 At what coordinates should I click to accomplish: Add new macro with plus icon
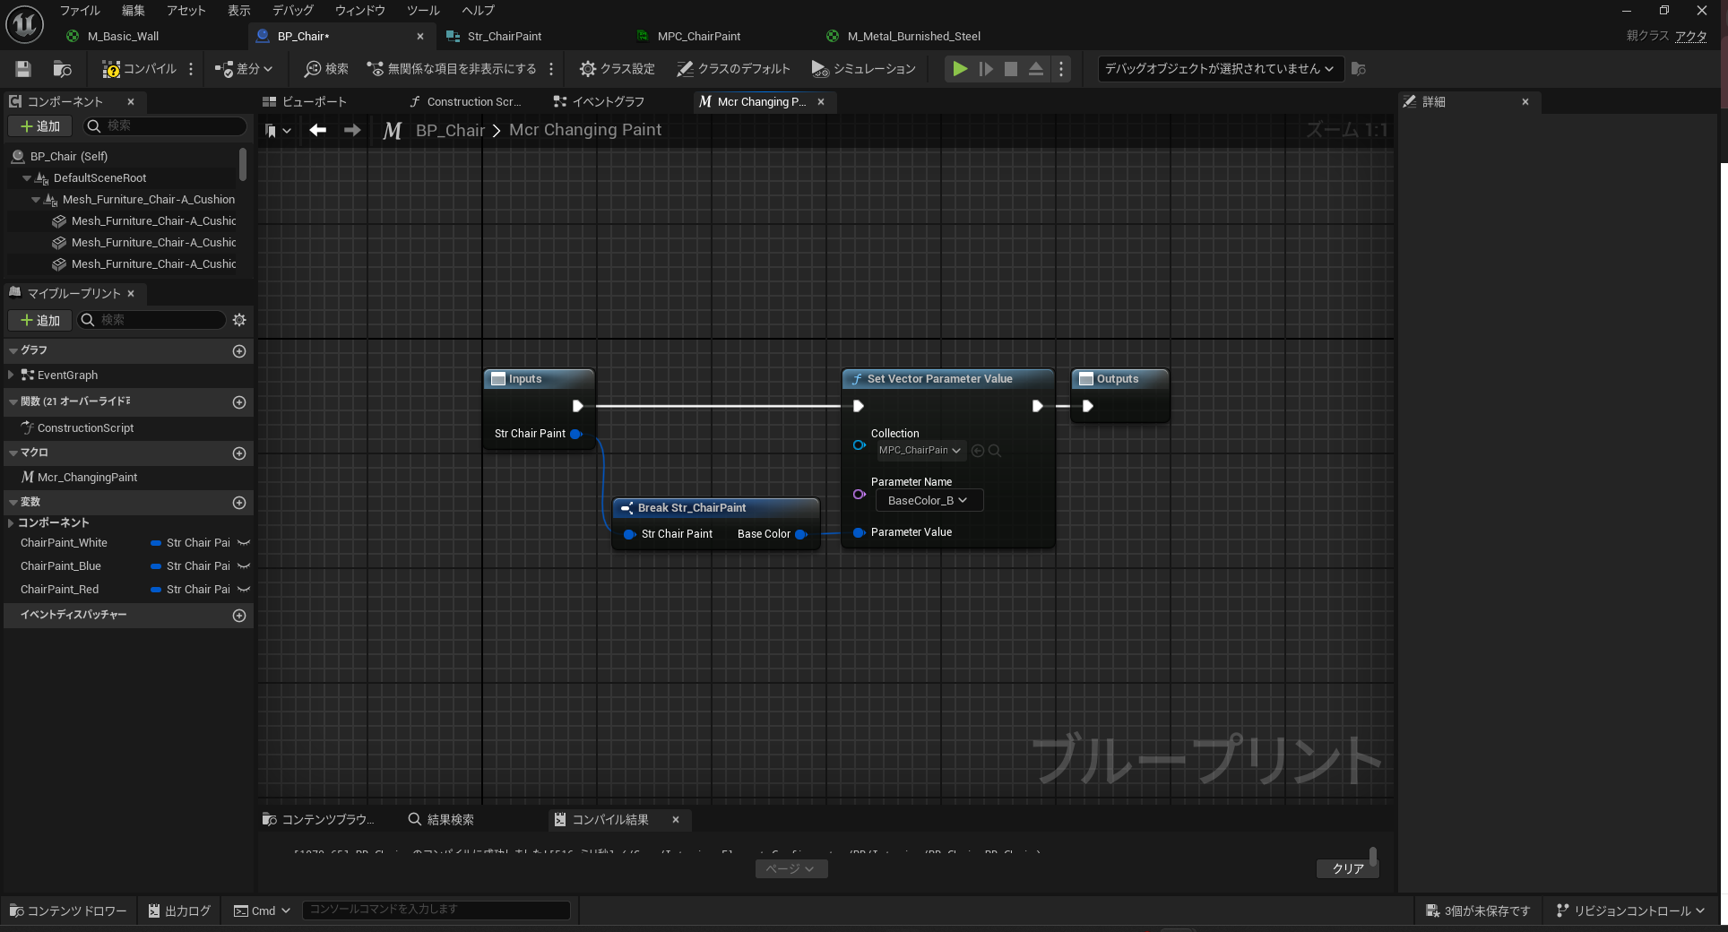click(x=239, y=453)
